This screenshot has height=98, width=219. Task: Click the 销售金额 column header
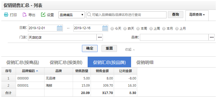pyautogui.click(x=102, y=71)
